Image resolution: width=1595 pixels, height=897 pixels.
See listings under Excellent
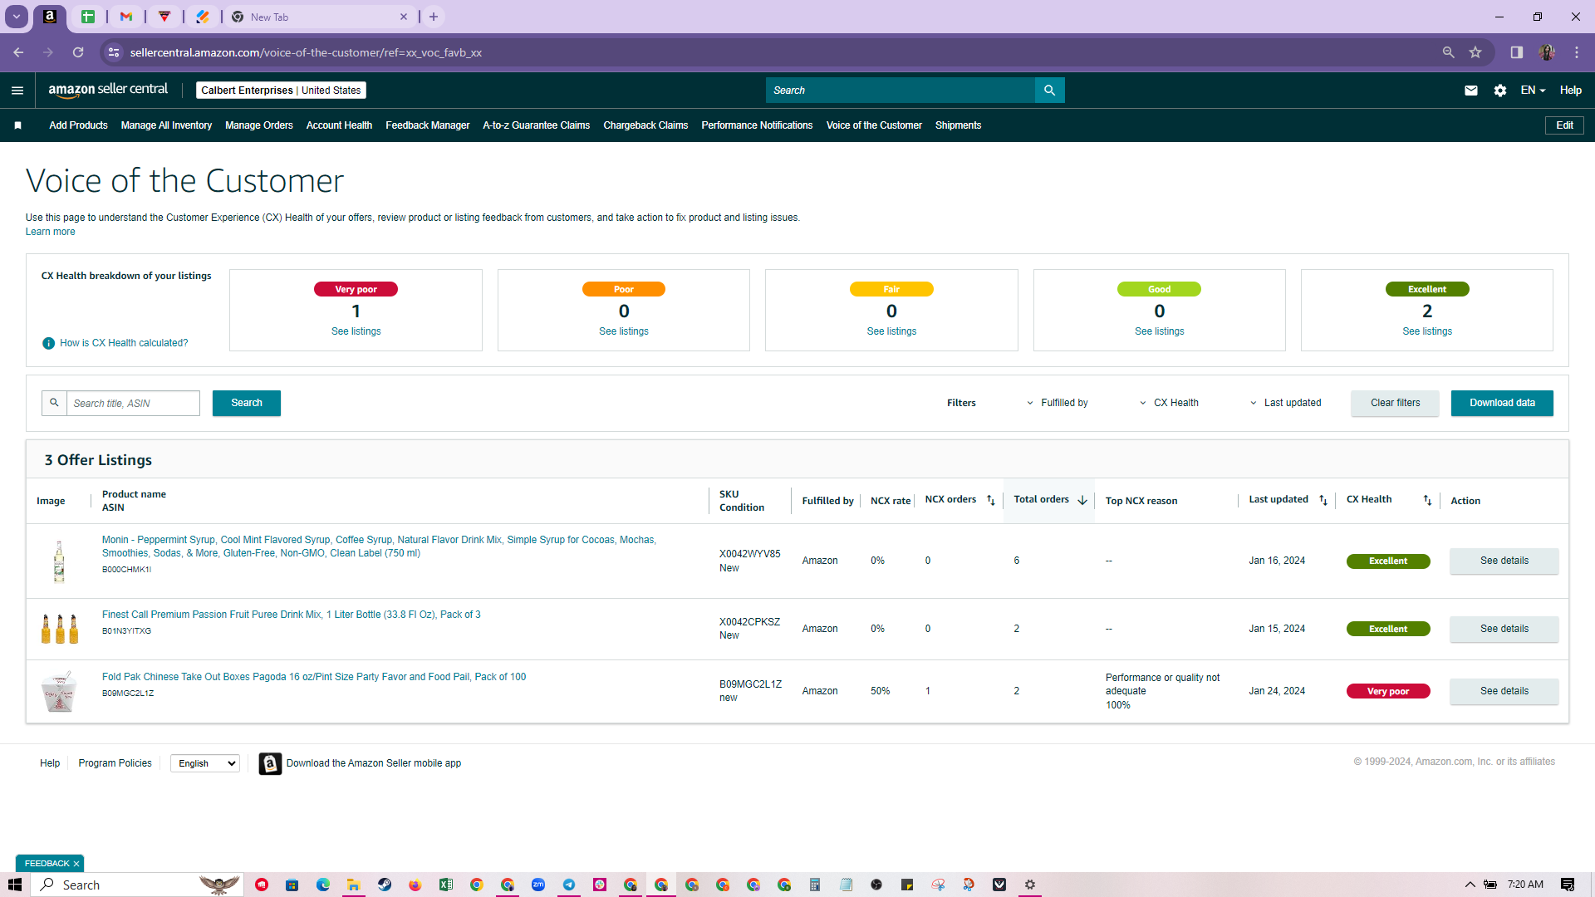pyautogui.click(x=1427, y=331)
